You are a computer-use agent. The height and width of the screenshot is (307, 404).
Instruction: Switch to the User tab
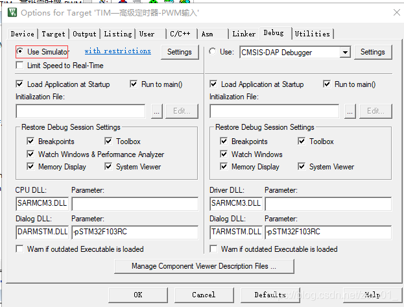(151, 34)
